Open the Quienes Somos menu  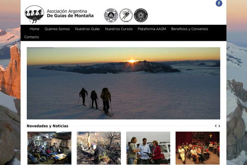(57, 29)
